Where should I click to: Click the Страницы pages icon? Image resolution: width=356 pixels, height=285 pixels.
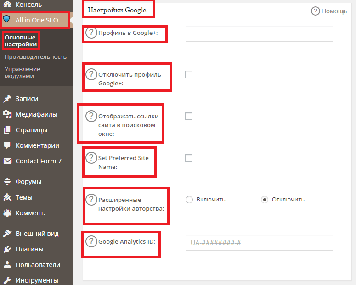coord(7,130)
